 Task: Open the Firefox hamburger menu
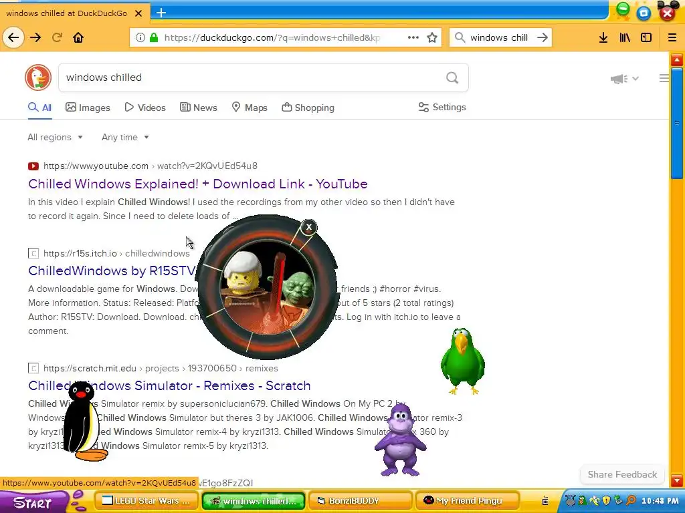point(672,37)
